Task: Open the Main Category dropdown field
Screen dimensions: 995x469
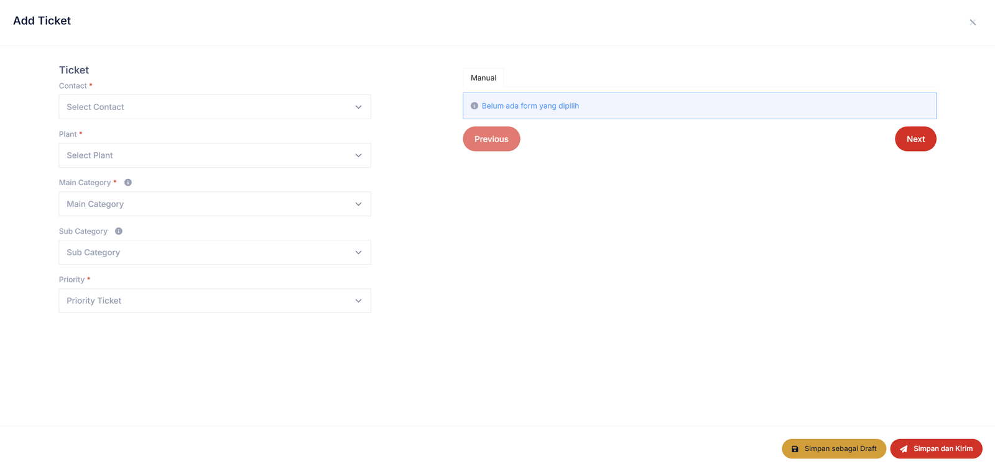Action: tap(205, 204)
